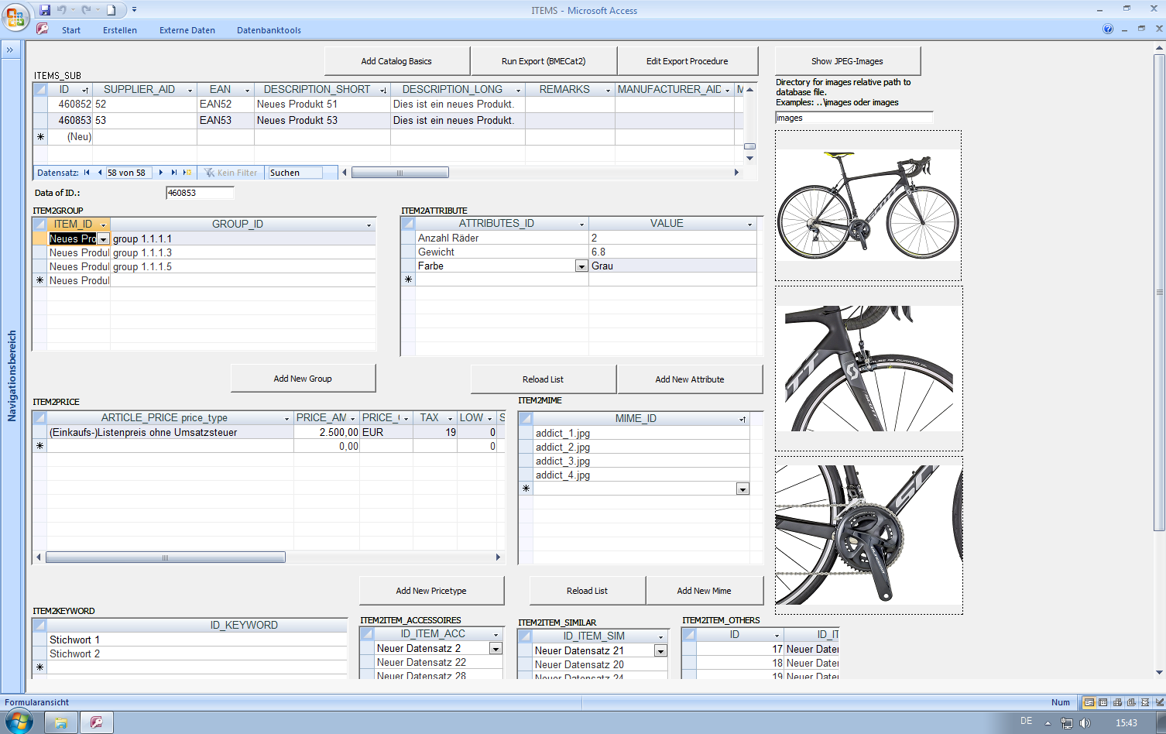Expand the navigation pane with double chevron
1166x734 pixels.
pos(10,50)
